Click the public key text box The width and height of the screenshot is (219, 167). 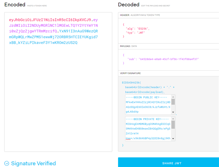[150, 104]
